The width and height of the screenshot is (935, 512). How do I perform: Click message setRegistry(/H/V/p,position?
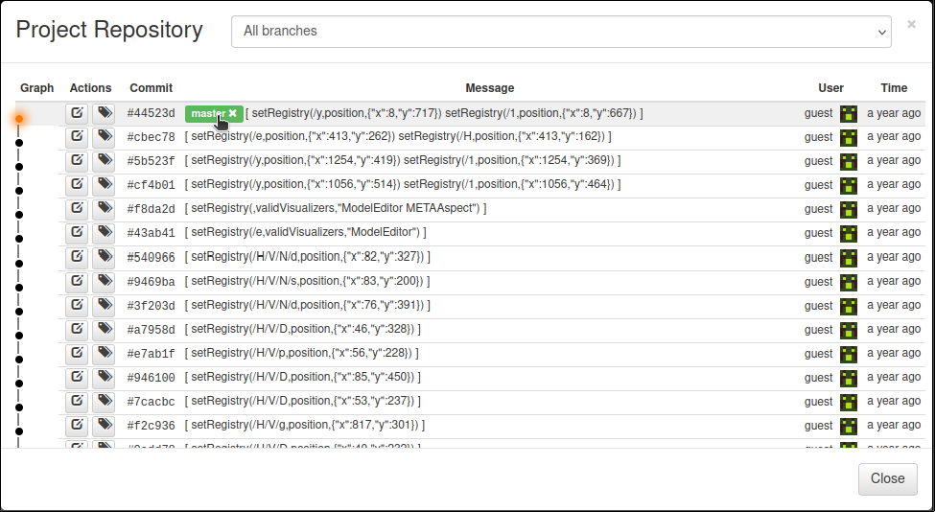coord(302,352)
